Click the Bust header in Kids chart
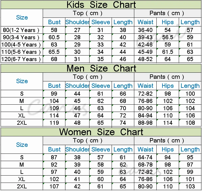 click(x=54, y=22)
